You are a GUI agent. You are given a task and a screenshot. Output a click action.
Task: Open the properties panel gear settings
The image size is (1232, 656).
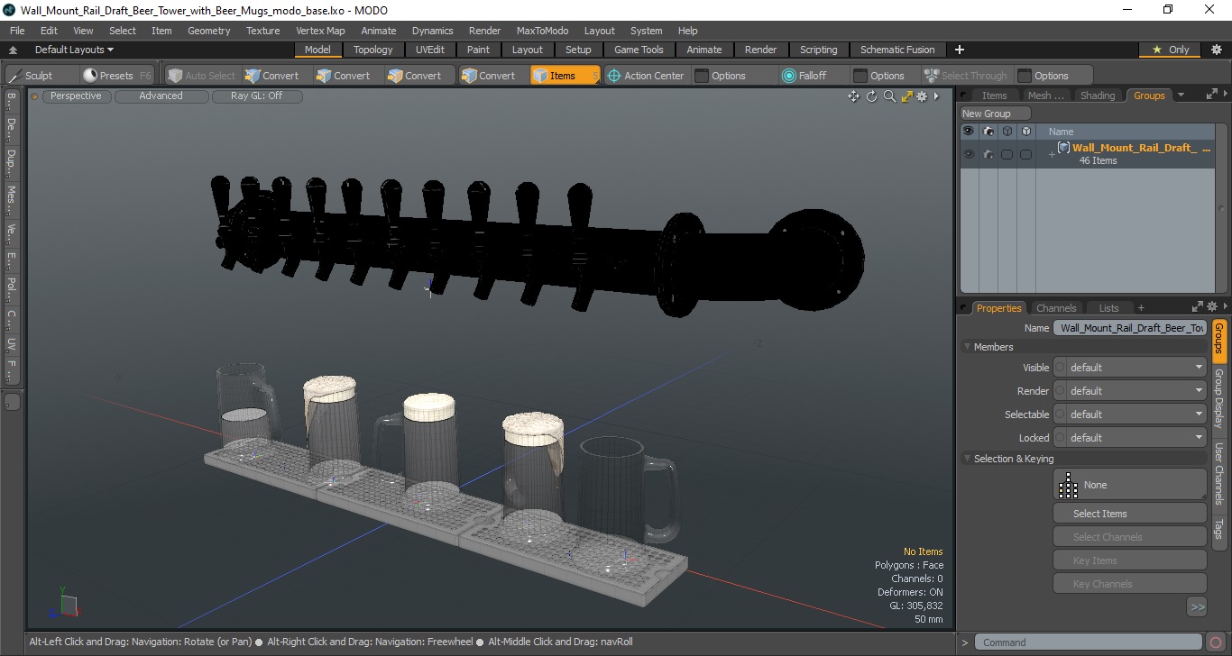(x=1212, y=307)
